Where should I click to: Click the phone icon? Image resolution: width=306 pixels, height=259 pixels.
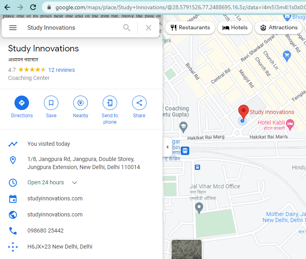tap(13, 231)
